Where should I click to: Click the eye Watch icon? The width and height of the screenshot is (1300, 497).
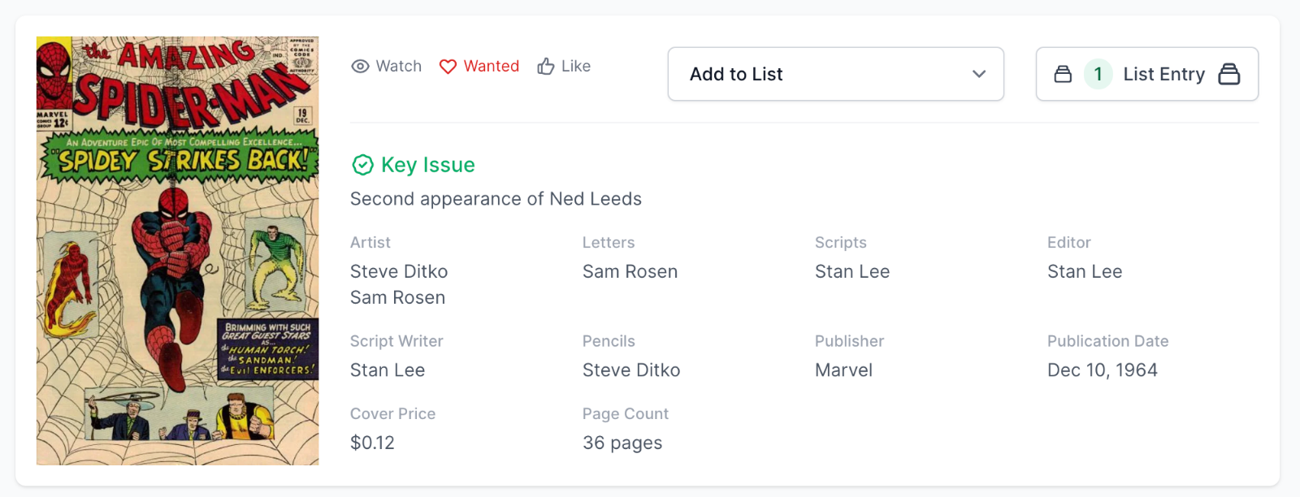click(x=360, y=67)
